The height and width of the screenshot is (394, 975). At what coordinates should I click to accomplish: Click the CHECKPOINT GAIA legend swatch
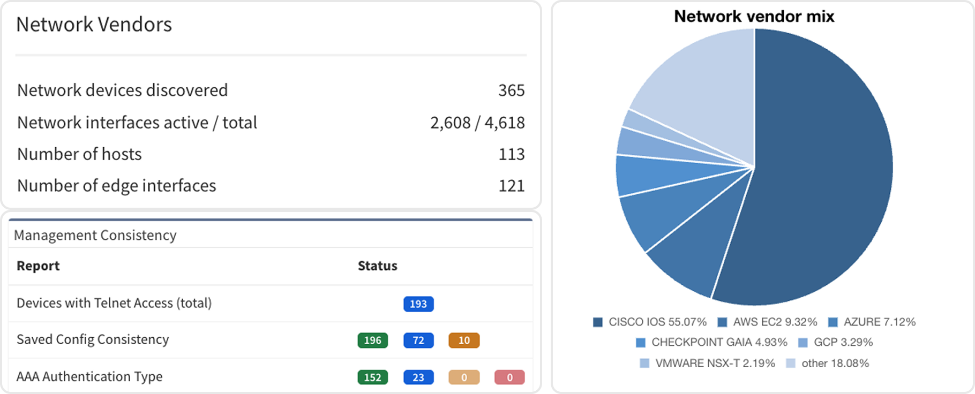[x=641, y=343]
